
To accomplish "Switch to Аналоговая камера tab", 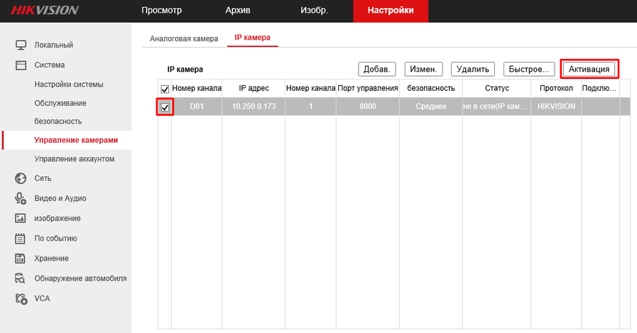I will (x=184, y=38).
